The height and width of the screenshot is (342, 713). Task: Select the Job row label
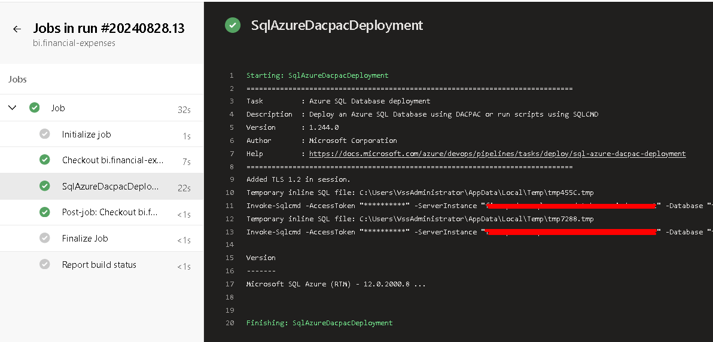pyautogui.click(x=58, y=108)
